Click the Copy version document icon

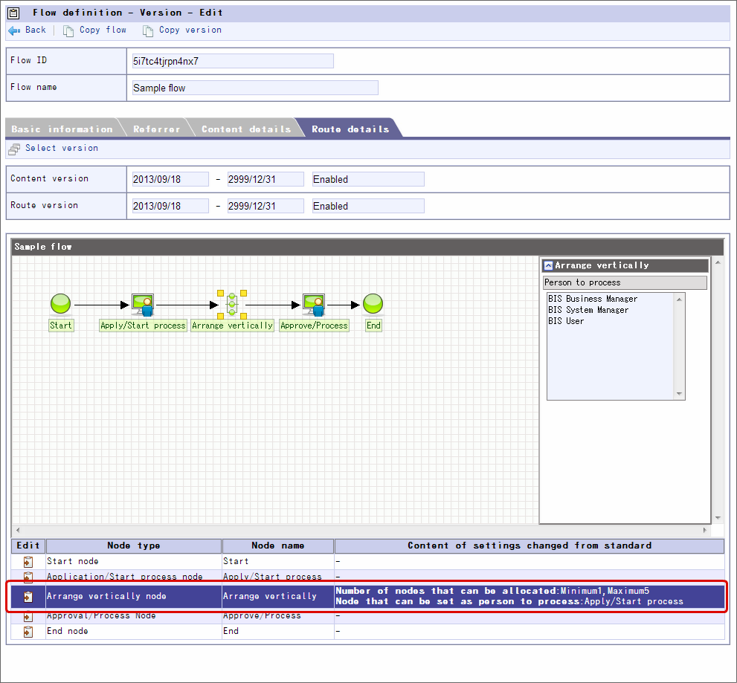pos(147,31)
